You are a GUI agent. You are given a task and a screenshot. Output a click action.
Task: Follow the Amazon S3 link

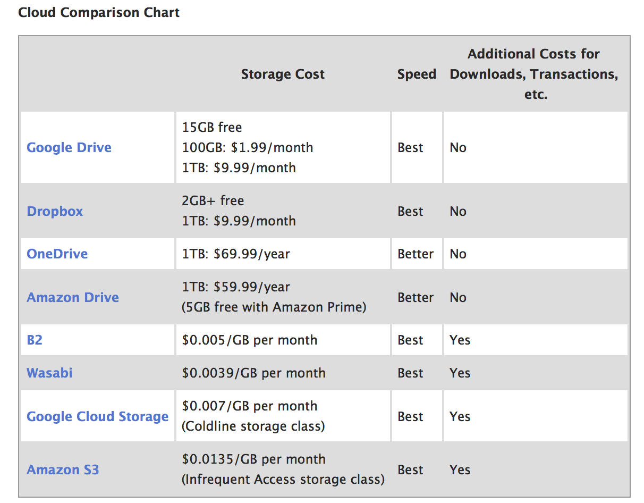[63, 470]
